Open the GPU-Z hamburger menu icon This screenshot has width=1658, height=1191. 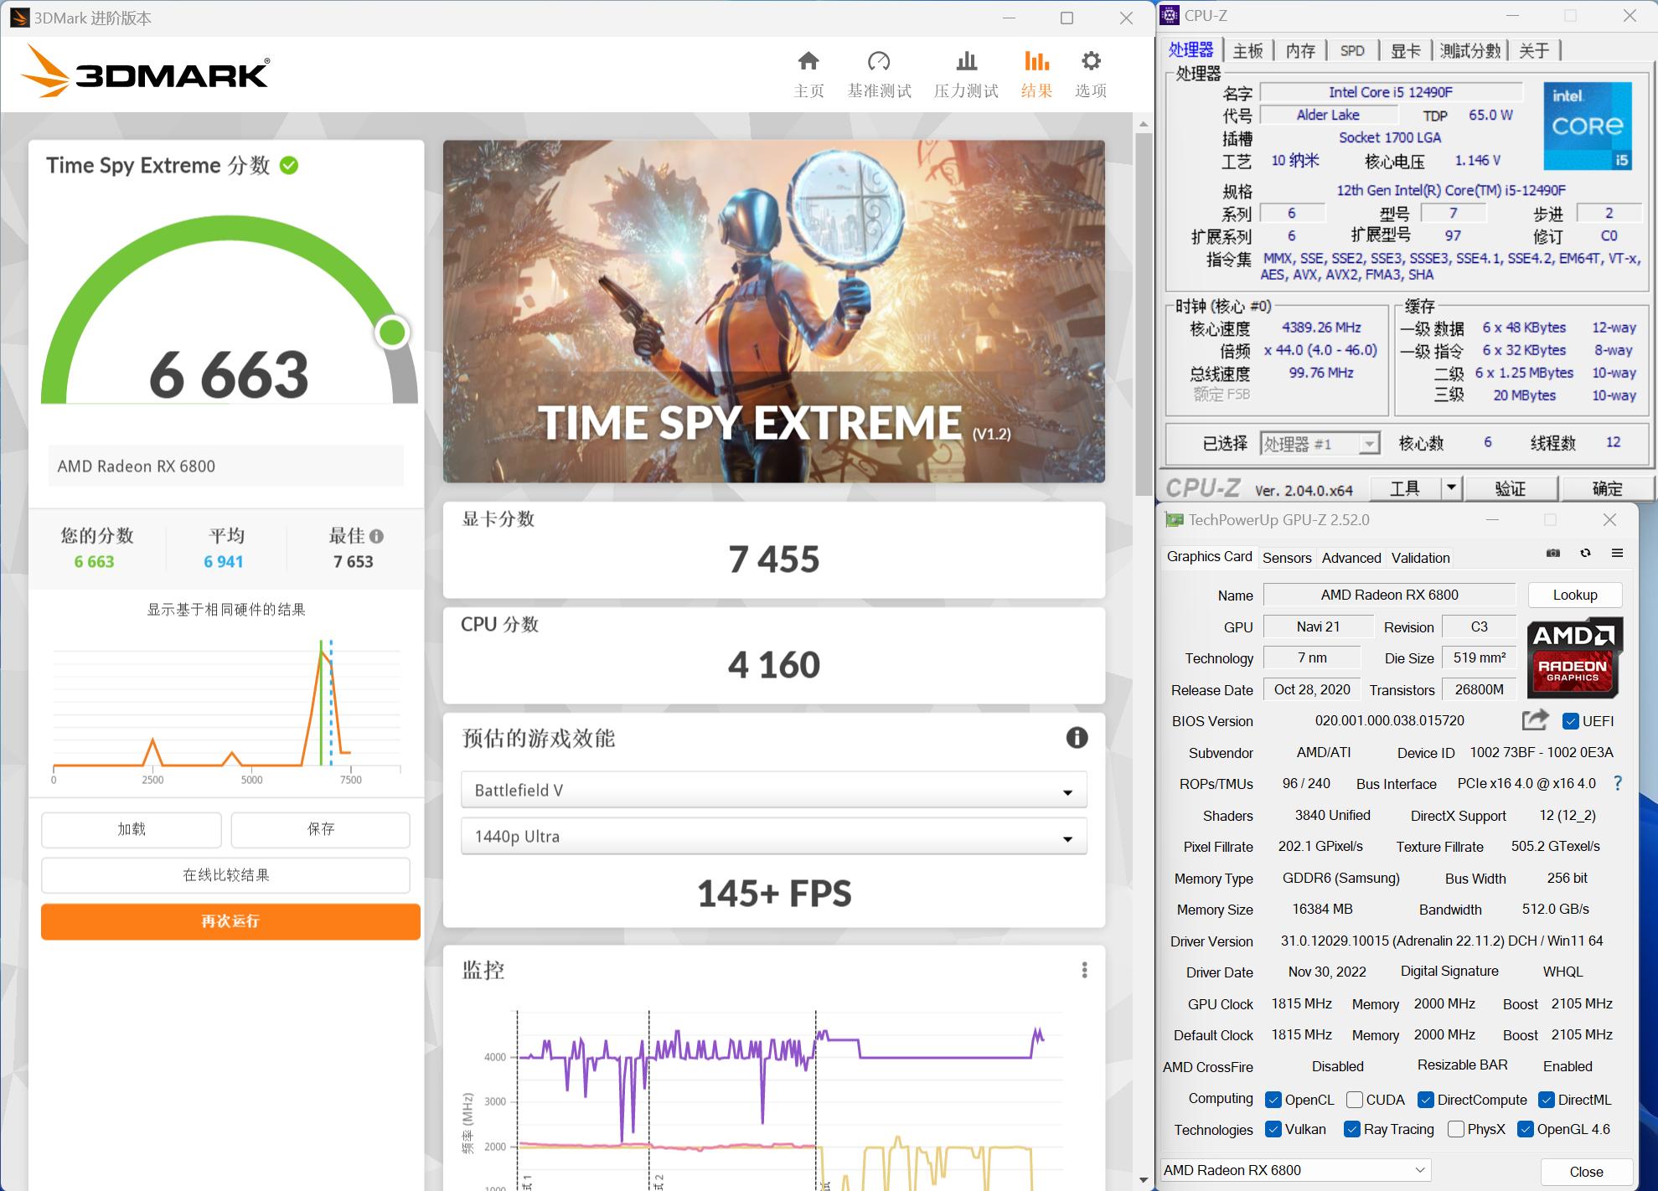tap(1617, 554)
